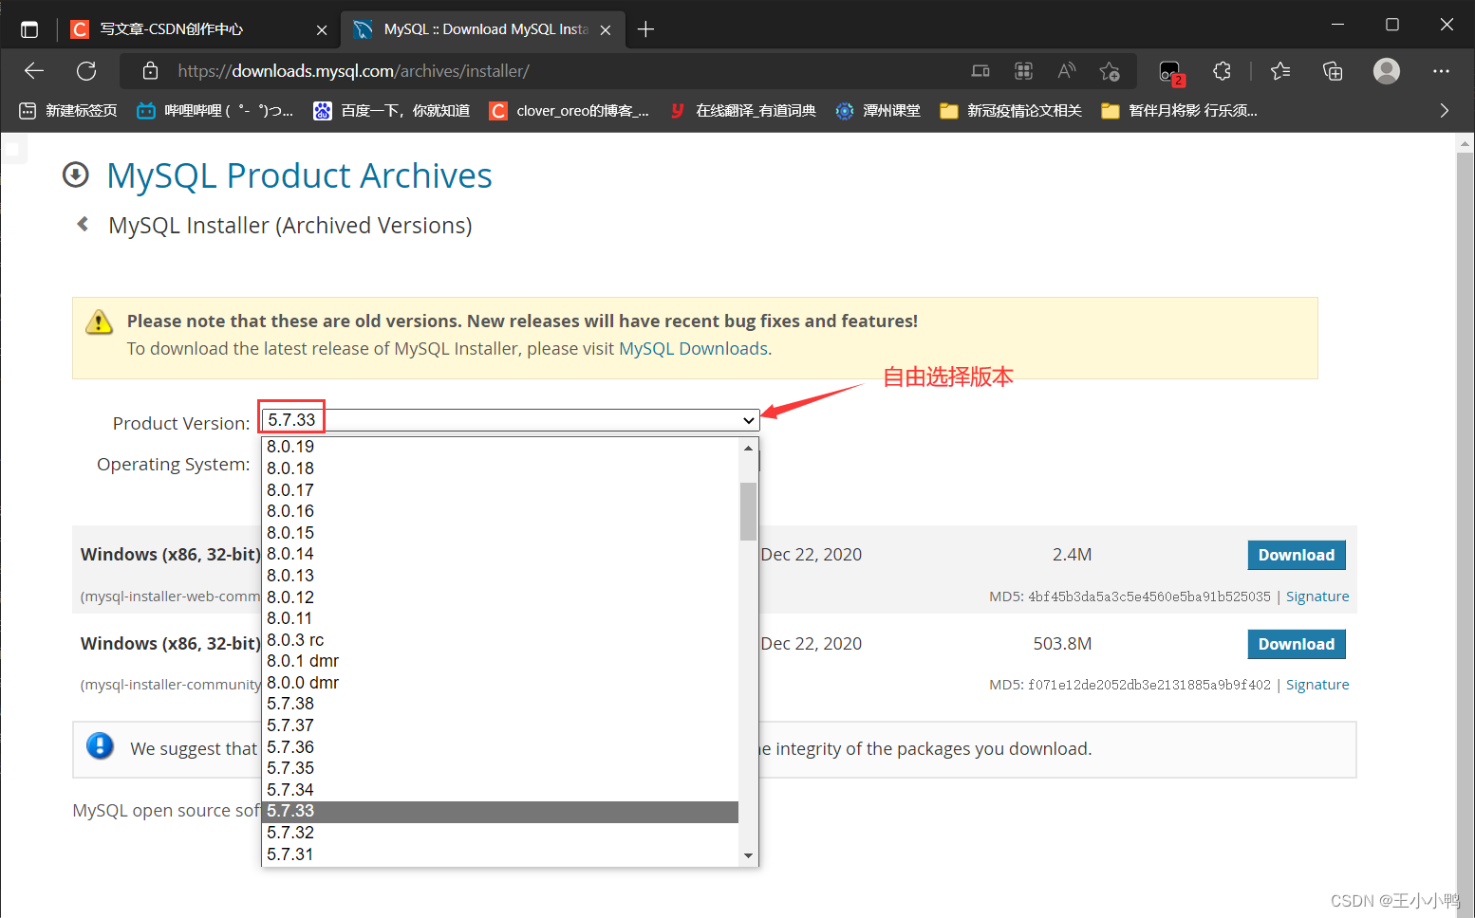
Task: Choose version 8.0.16 option
Action: click(x=500, y=511)
